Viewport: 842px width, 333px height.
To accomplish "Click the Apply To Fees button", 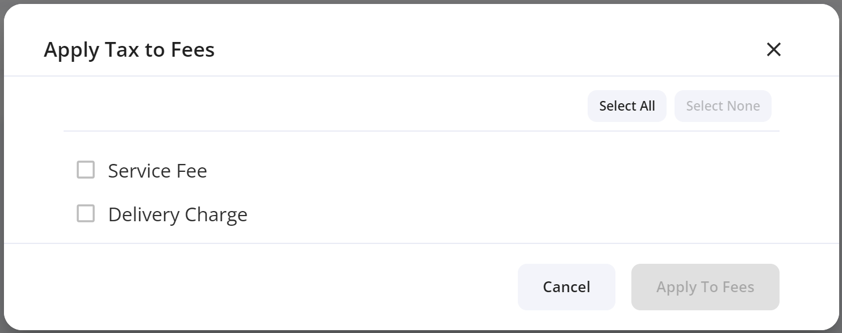I will 705,287.
